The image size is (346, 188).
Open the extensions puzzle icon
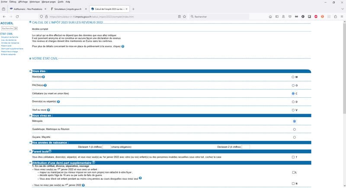pyautogui.click(x=336, y=16)
